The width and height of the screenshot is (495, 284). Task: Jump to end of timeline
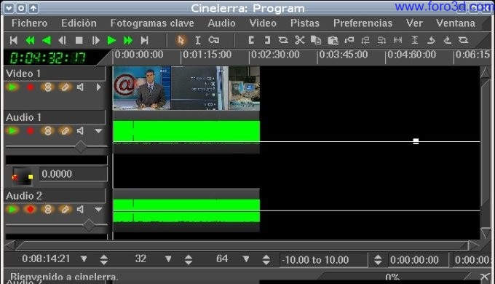tap(145, 41)
